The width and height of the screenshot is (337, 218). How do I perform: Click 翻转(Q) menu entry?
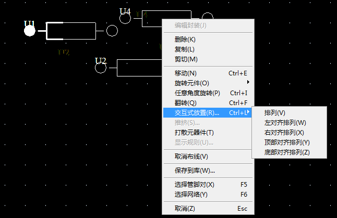tap(186, 103)
